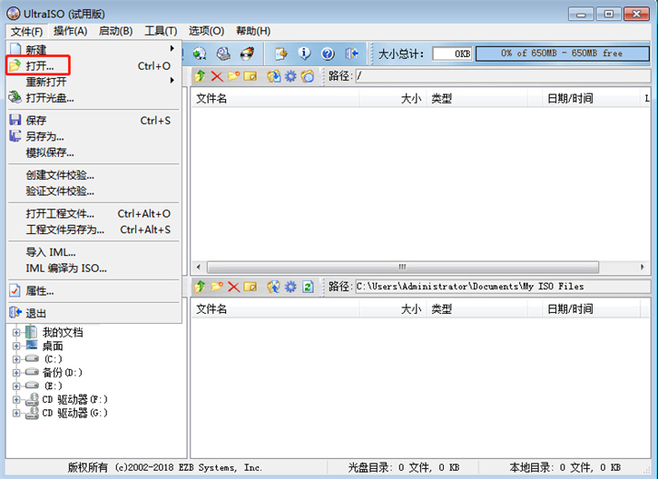Click the image pane scrollbar left arrow

tap(199, 268)
